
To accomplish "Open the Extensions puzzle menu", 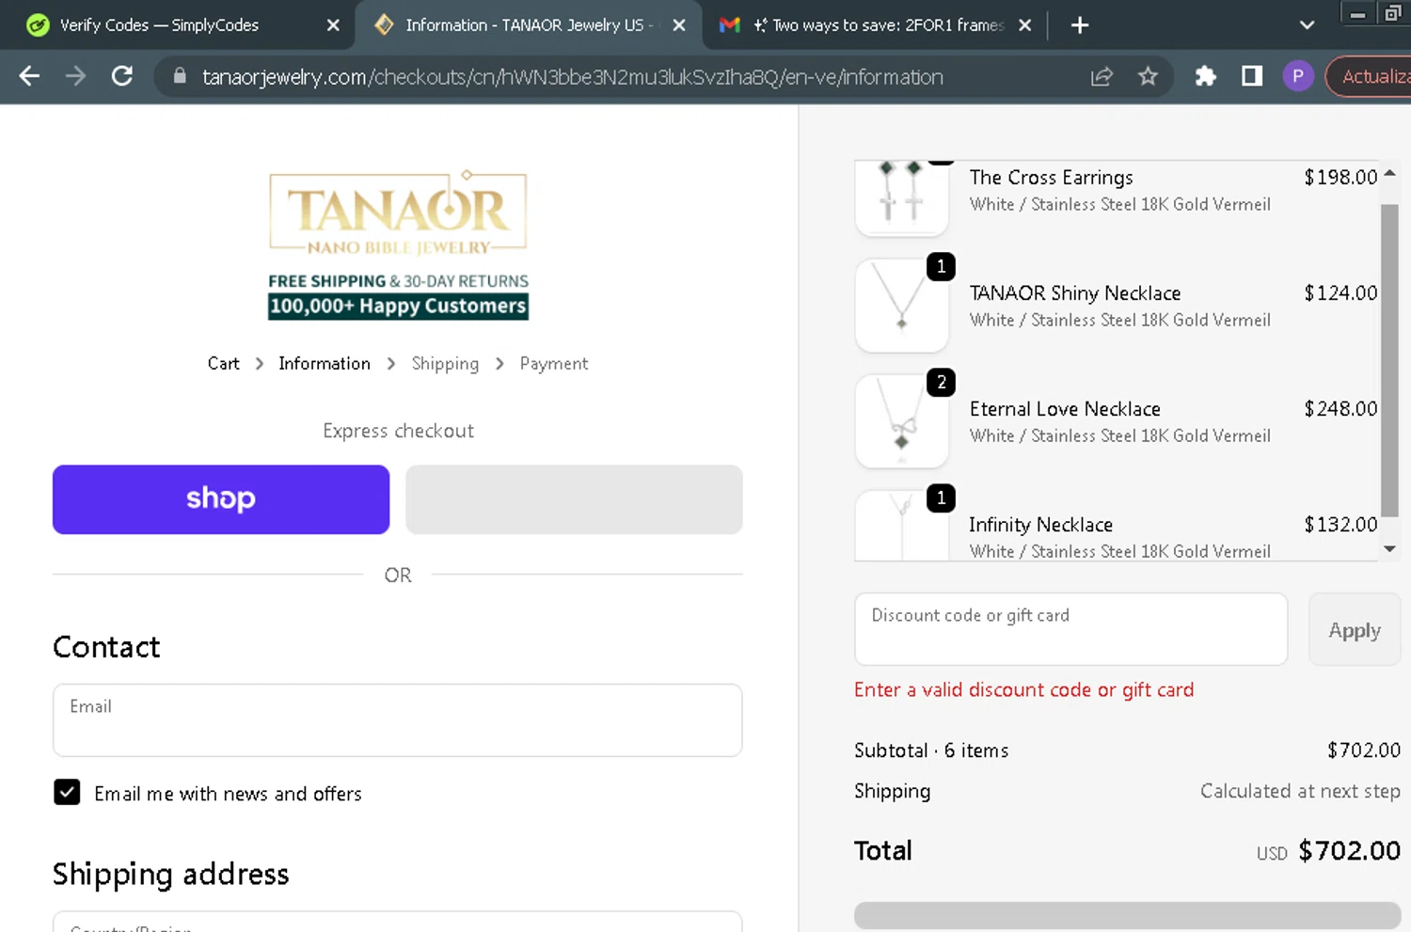I will 1205,77.
